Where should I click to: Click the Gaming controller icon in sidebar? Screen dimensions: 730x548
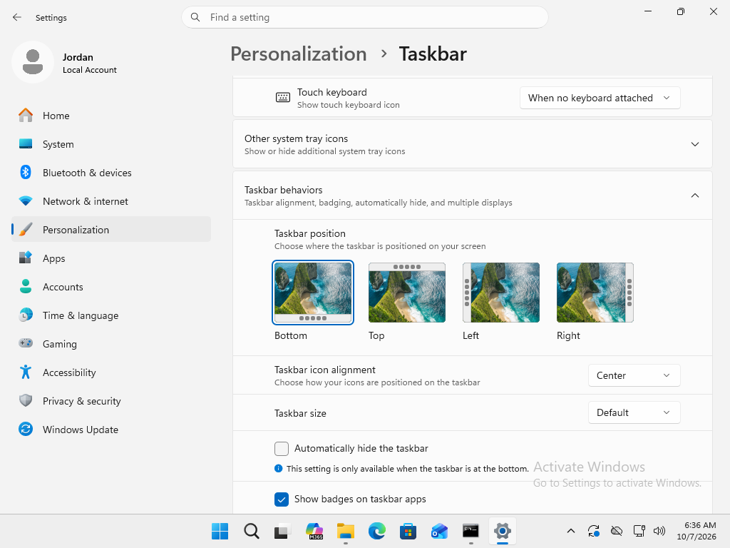[26, 343]
